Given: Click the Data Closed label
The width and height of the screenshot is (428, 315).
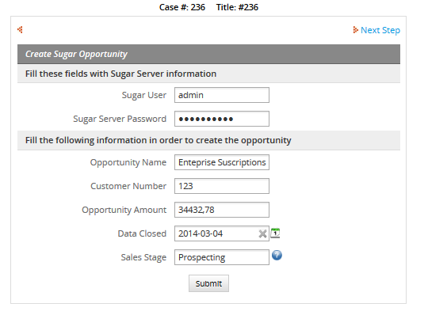Looking at the screenshot, I should [x=142, y=233].
